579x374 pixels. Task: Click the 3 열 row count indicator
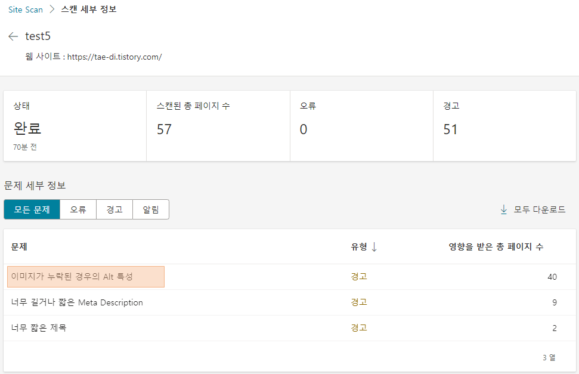[549, 356]
